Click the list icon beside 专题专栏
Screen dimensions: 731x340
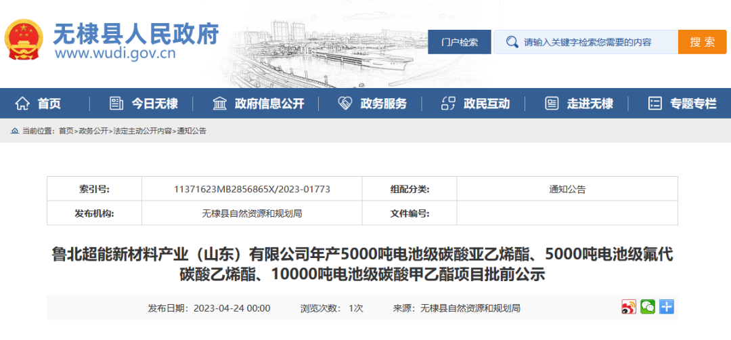(655, 104)
